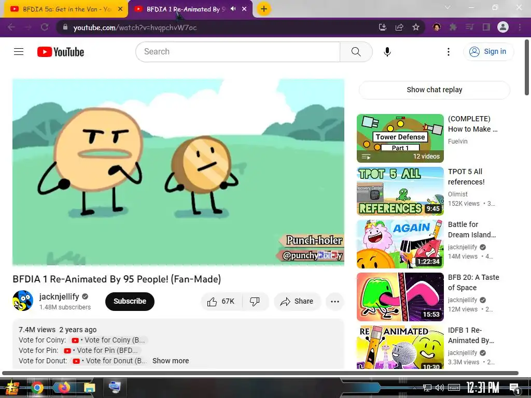Open jacknjellify channel name link

point(59,296)
